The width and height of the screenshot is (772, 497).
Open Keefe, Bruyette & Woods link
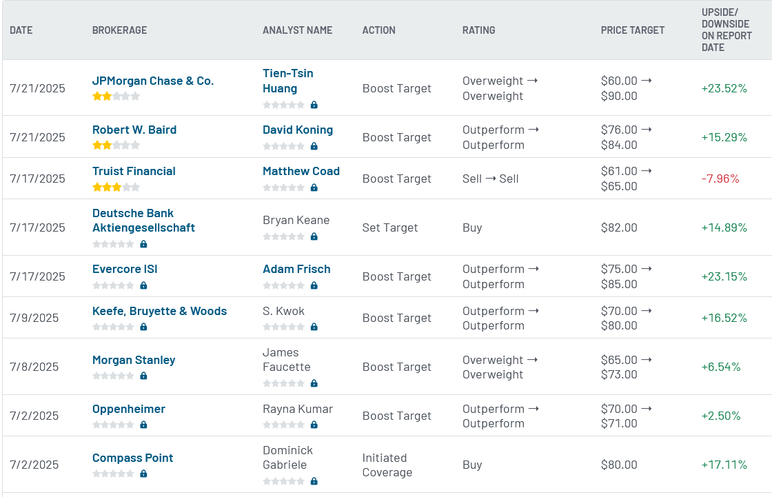tap(159, 311)
